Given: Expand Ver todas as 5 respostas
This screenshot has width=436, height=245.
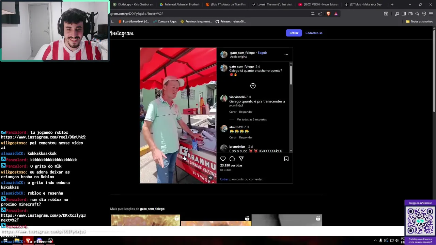Looking at the screenshot, I should tap(252, 119).
